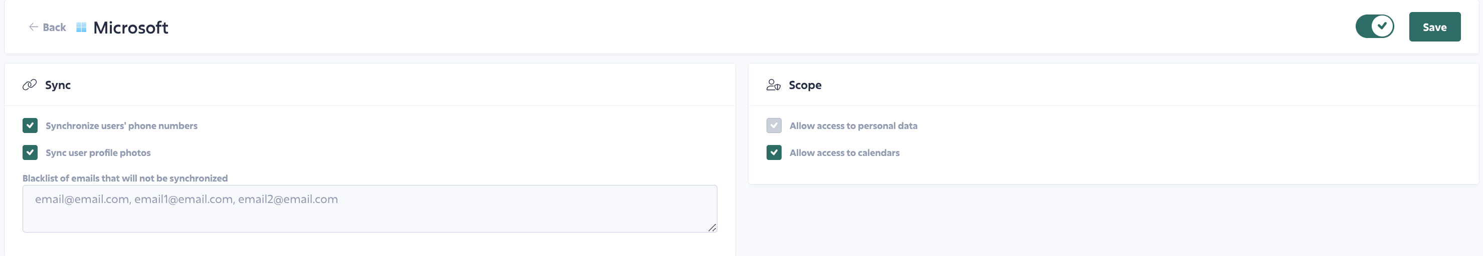This screenshot has width=1483, height=256.
Task: Click the Microsoft logo icon
Action: [81, 27]
